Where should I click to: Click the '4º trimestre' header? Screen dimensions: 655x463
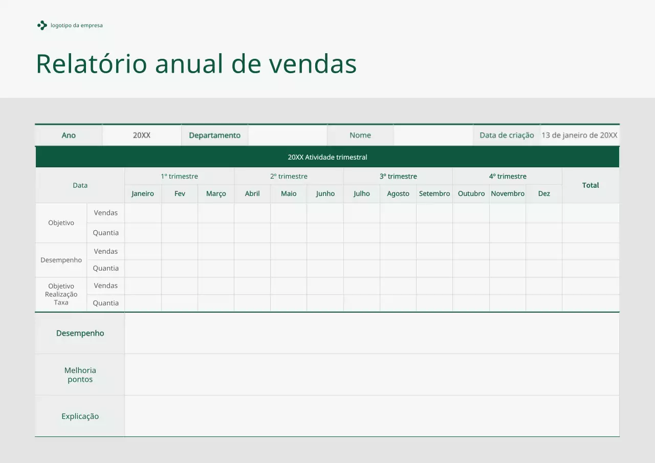(508, 176)
